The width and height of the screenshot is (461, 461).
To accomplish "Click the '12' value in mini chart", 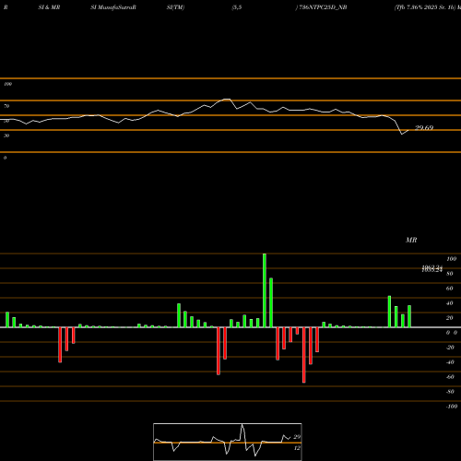I will (297, 448).
